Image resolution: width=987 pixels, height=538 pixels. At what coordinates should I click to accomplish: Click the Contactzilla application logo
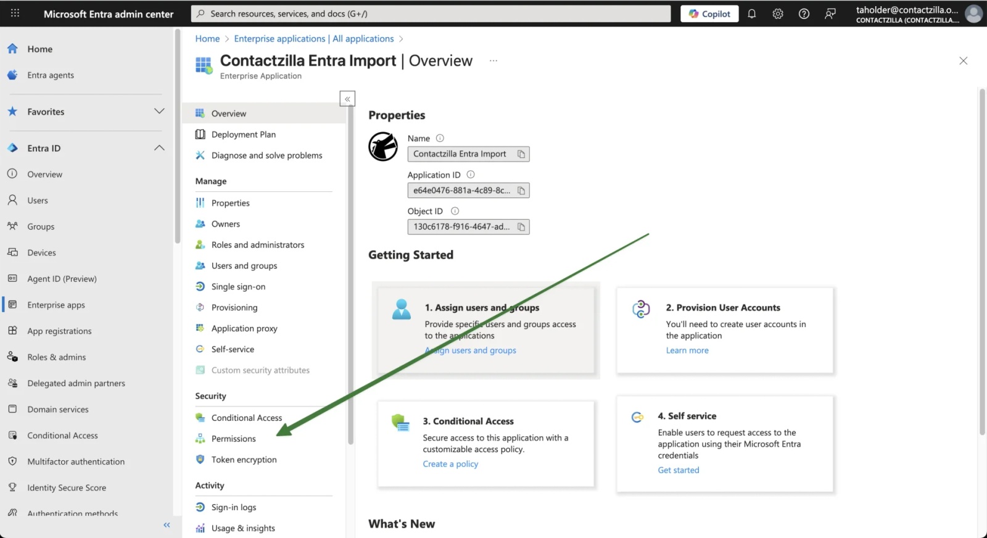coord(383,147)
